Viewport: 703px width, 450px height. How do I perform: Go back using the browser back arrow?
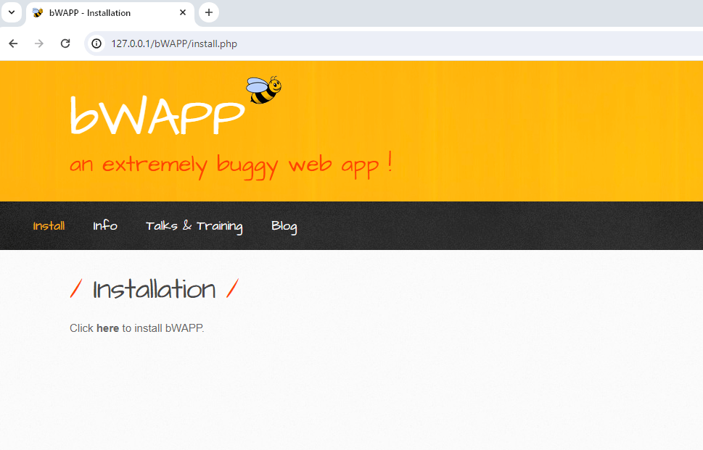click(x=13, y=43)
